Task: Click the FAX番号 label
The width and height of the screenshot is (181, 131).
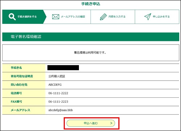Action: (16, 102)
